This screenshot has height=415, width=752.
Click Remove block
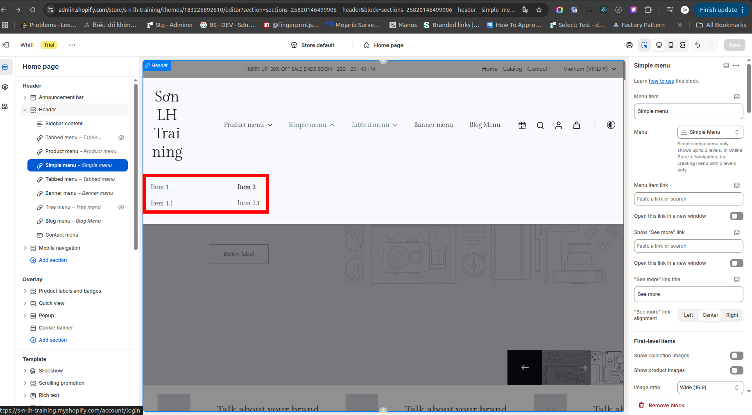point(661,406)
